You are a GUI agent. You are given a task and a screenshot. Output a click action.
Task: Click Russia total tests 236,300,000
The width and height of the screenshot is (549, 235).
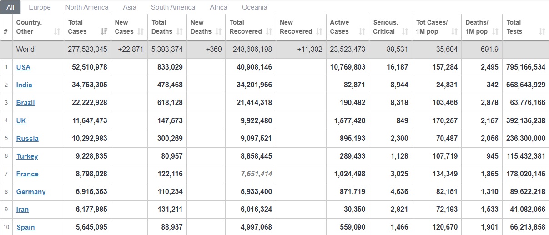526,139
